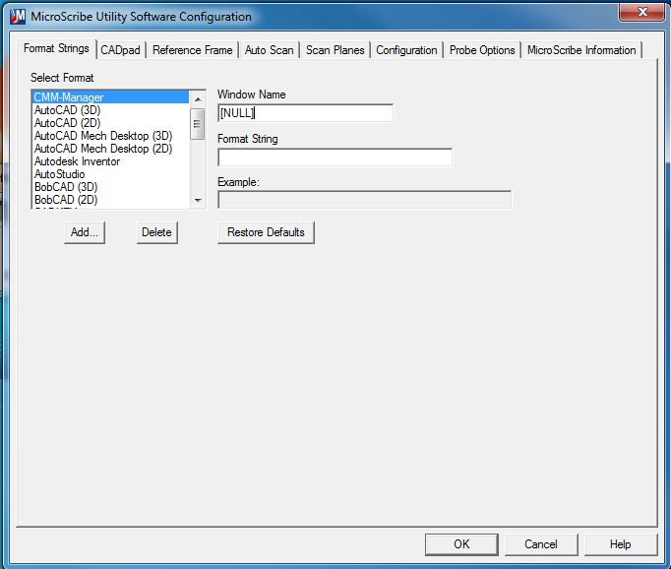
Task: Select AutoStudio format entry
Action: (x=110, y=174)
